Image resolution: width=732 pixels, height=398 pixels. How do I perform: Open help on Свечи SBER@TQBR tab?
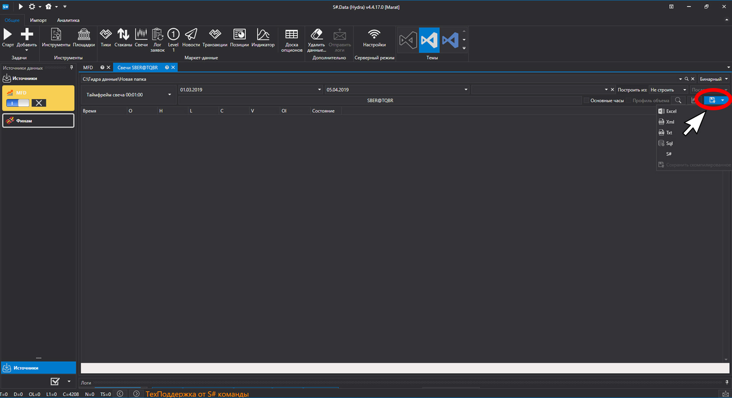[167, 68]
